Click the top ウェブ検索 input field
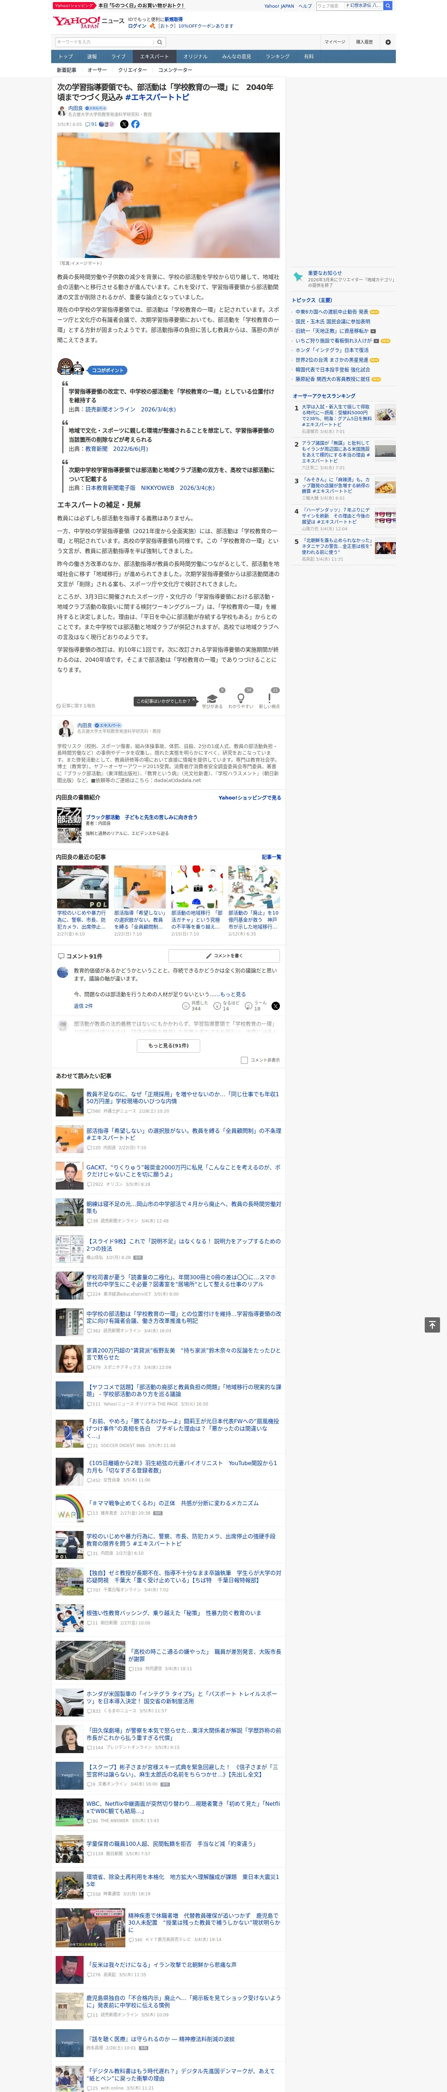The height and width of the screenshot is (2092, 447). [x=330, y=6]
